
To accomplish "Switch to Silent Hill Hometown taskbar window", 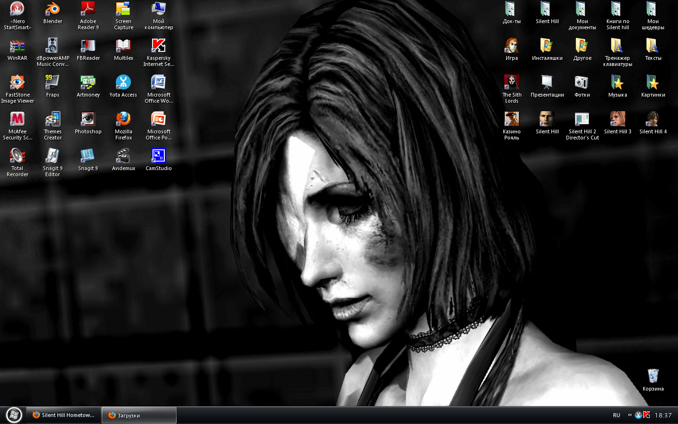I will [x=64, y=415].
